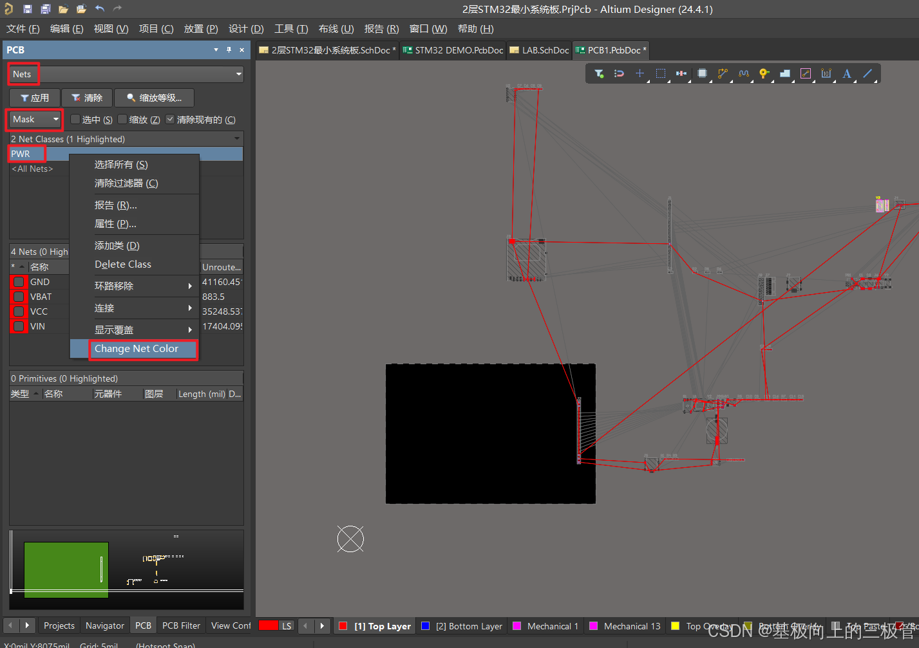Open the 显示覆盖 submenu
The height and width of the screenshot is (648, 919).
pyautogui.click(x=134, y=329)
